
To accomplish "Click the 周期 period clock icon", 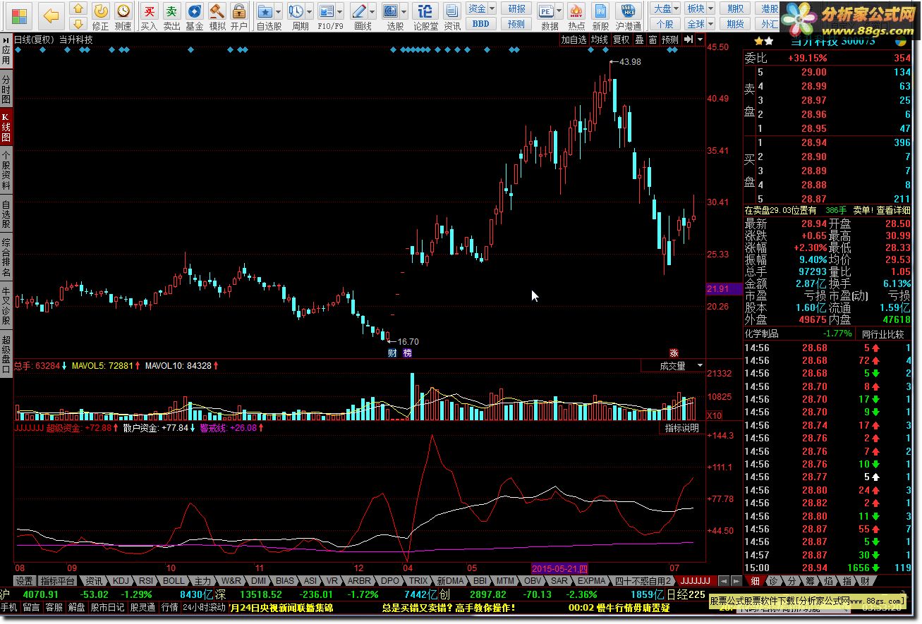I will coord(296,11).
